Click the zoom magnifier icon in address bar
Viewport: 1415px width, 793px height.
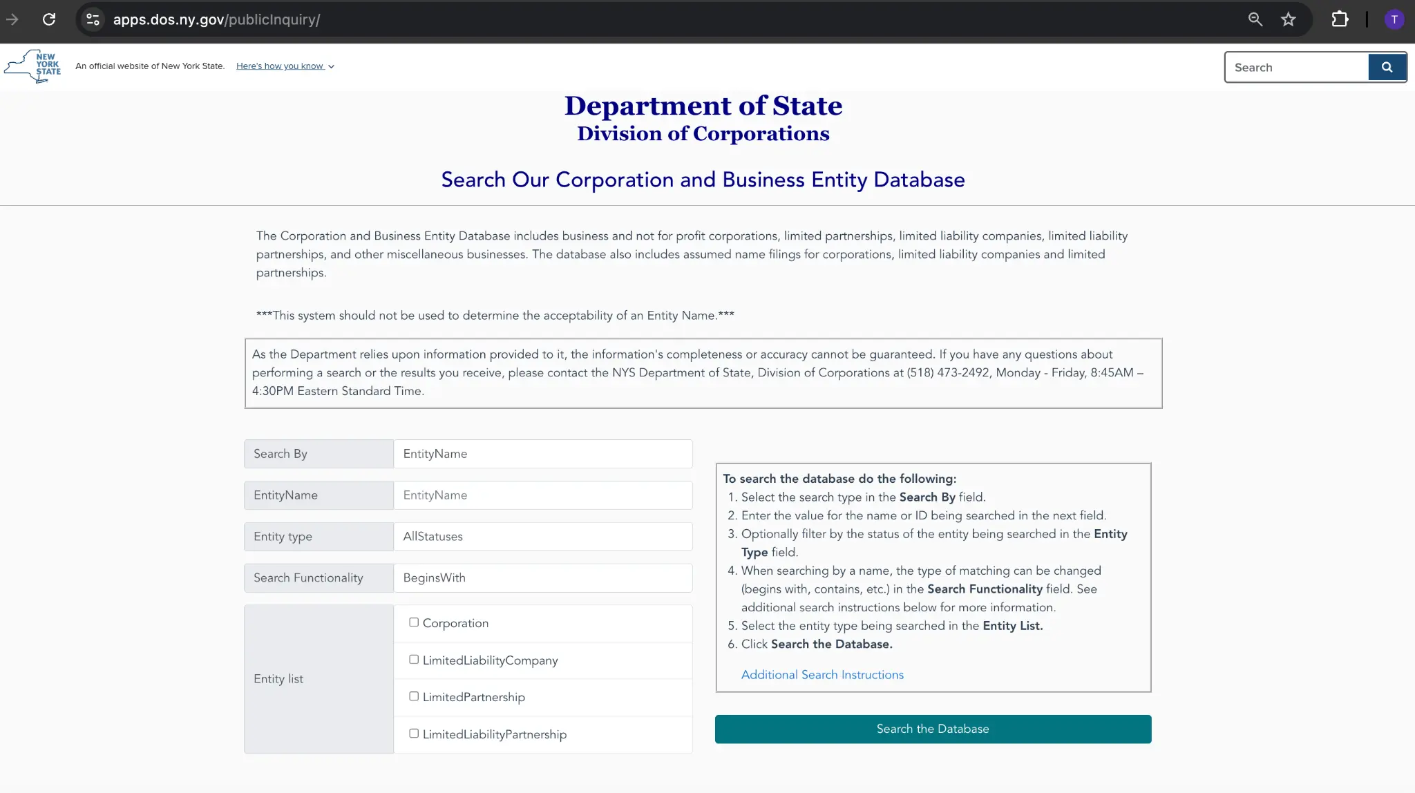(x=1255, y=19)
